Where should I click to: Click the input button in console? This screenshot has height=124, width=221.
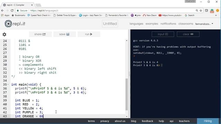(x=163, y=34)
